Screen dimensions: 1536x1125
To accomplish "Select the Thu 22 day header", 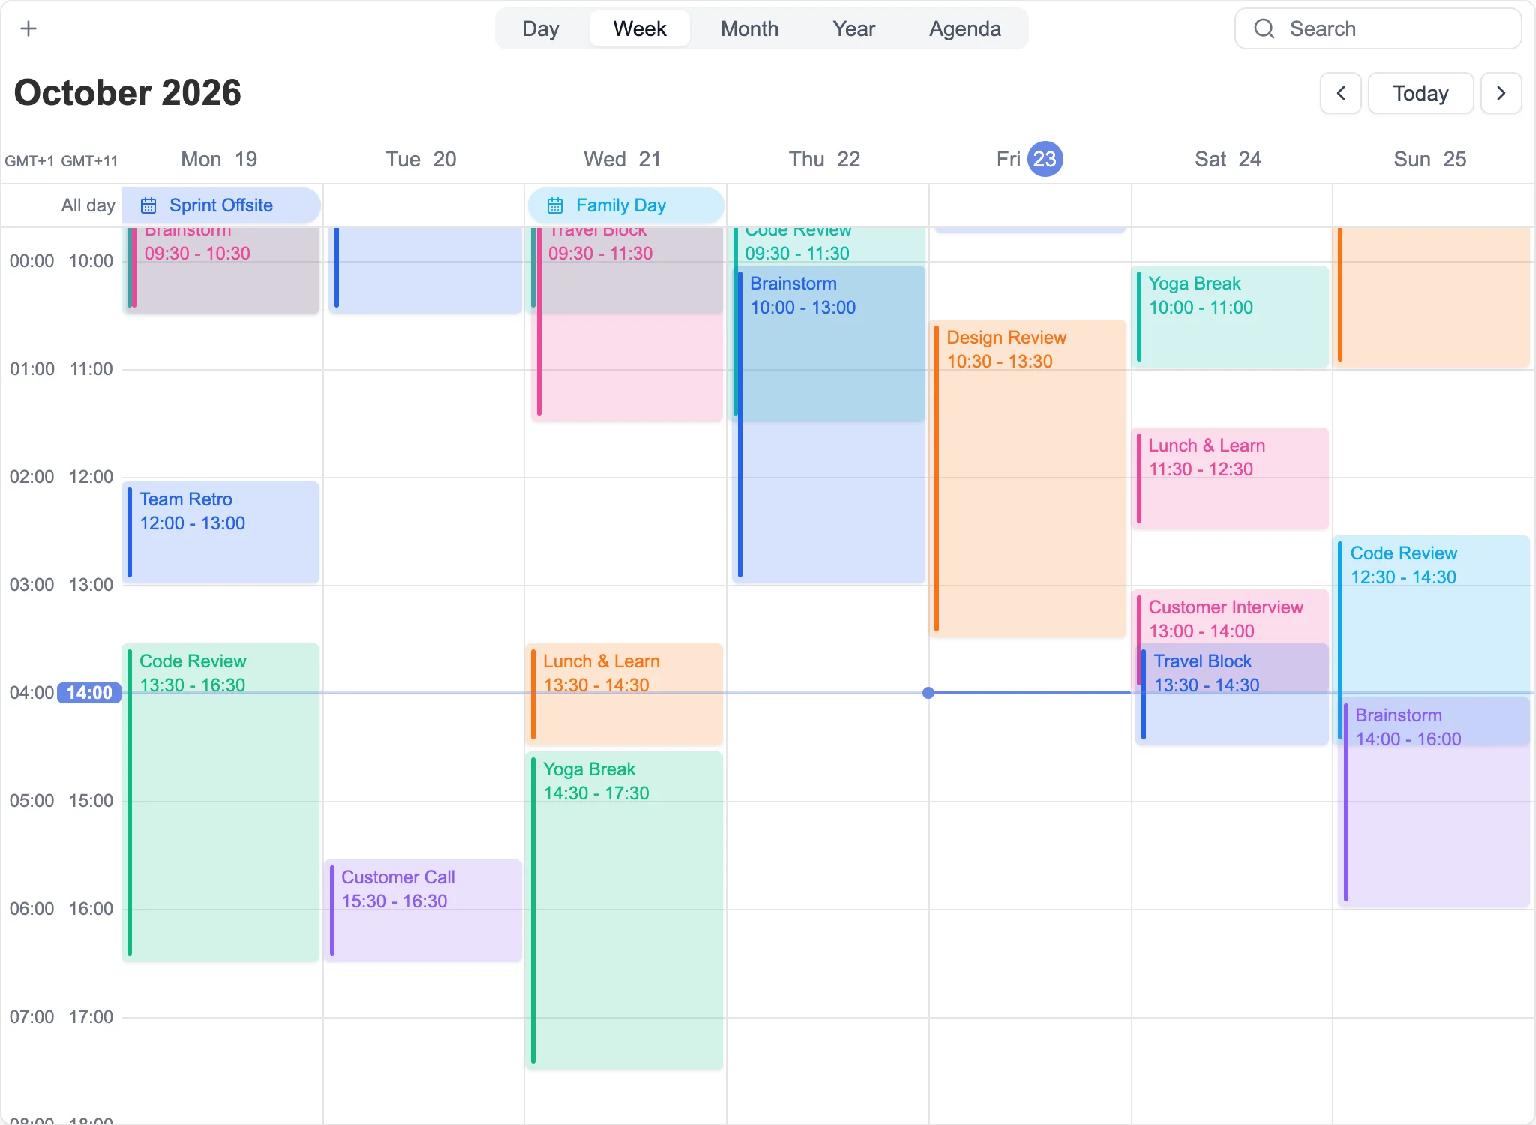I will (824, 159).
